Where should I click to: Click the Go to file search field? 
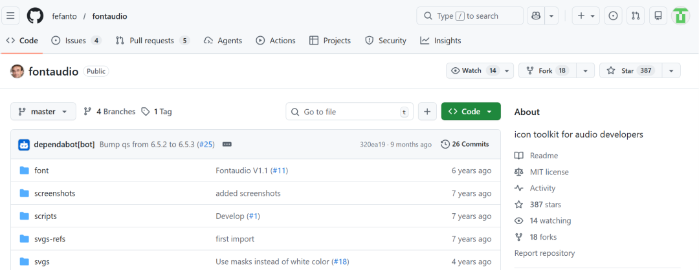(x=349, y=112)
